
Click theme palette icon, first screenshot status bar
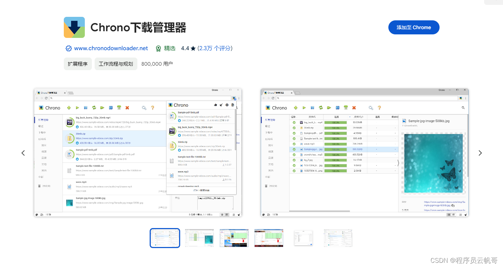tap(37, 214)
